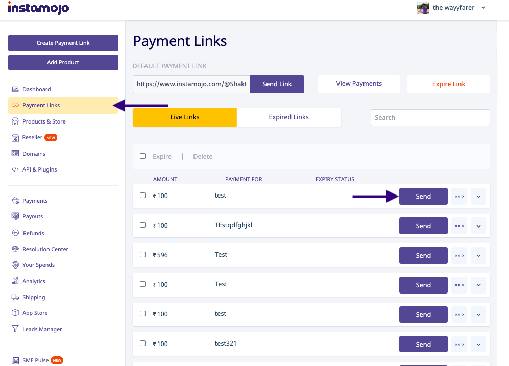Click the Resolution Center scales icon
The height and width of the screenshot is (366, 509).
click(x=15, y=249)
